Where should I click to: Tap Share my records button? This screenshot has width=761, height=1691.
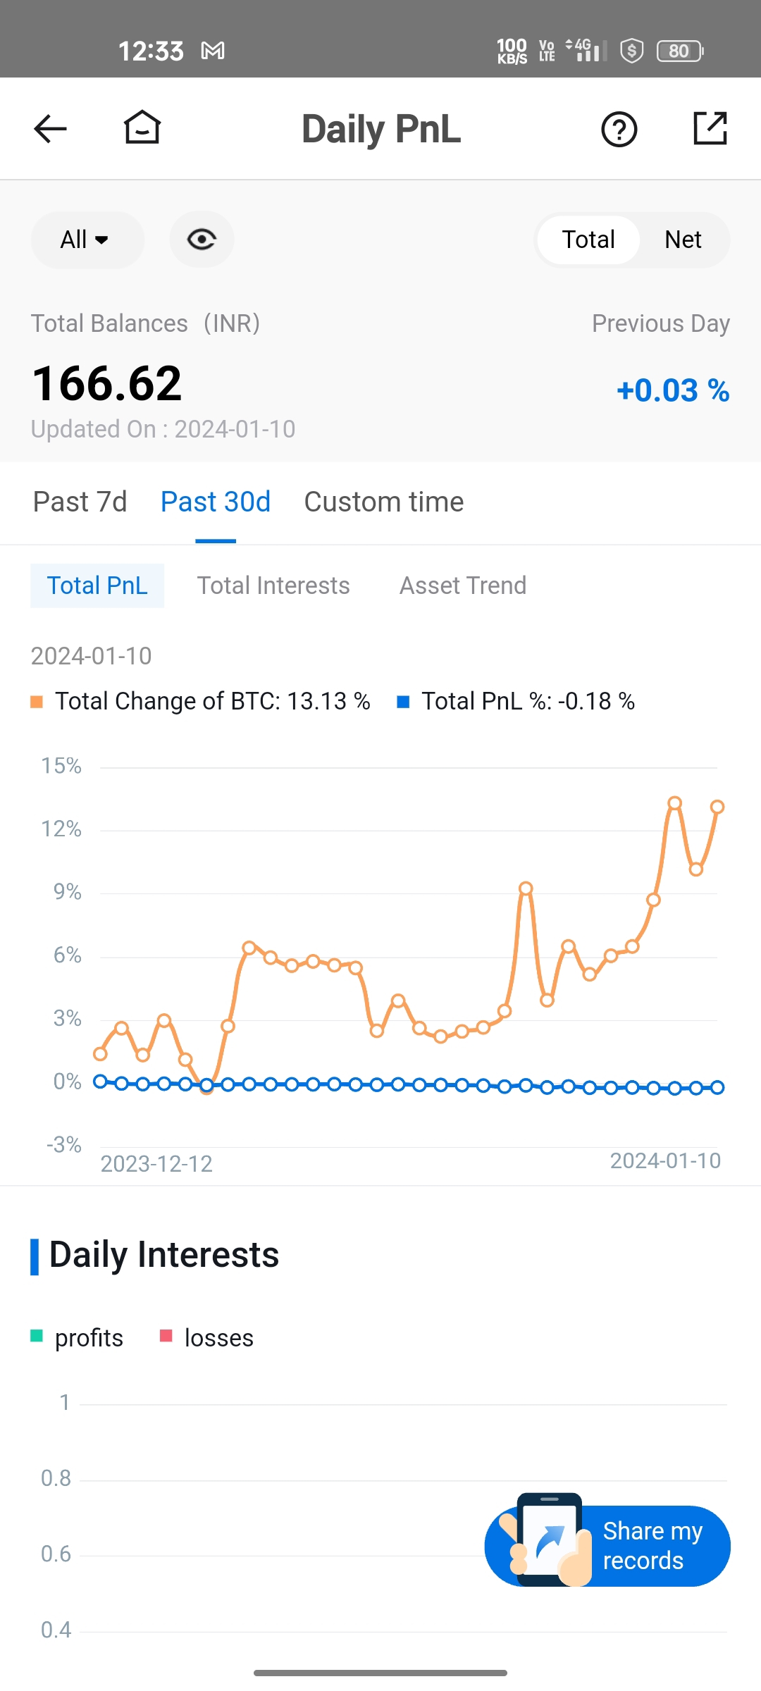(652, 1546)
